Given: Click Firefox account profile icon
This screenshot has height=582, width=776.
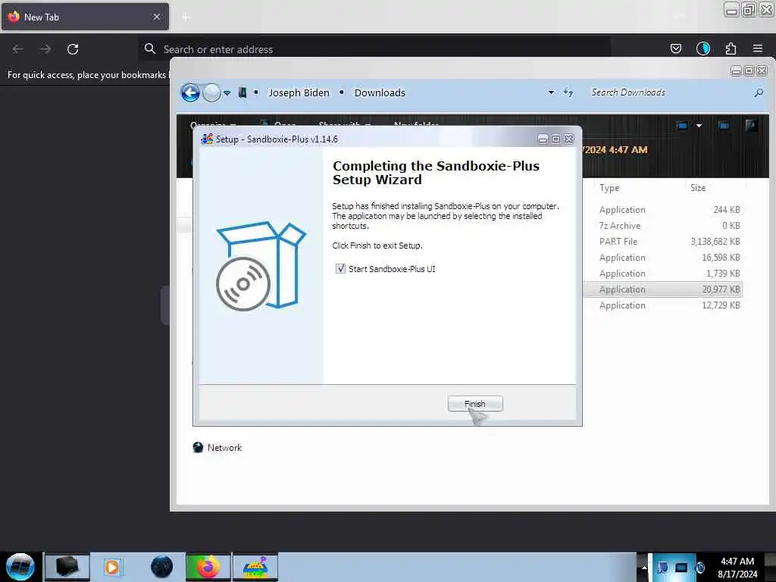Looking at the screenshot, I should (x=703, y=48).
